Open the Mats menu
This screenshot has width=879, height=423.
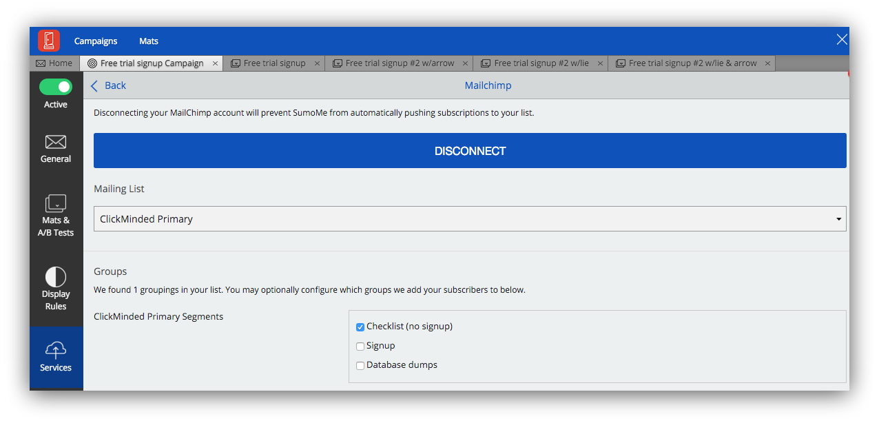coord(149,41)
